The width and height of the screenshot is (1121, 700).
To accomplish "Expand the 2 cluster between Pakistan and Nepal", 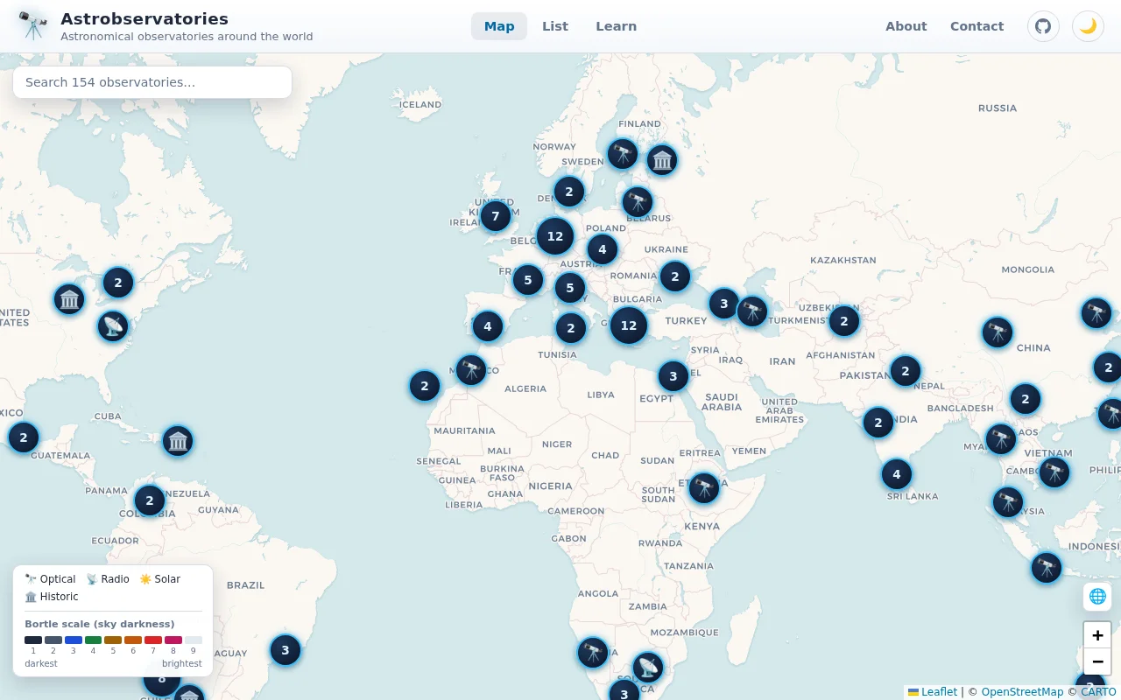I will pos(906,371).
